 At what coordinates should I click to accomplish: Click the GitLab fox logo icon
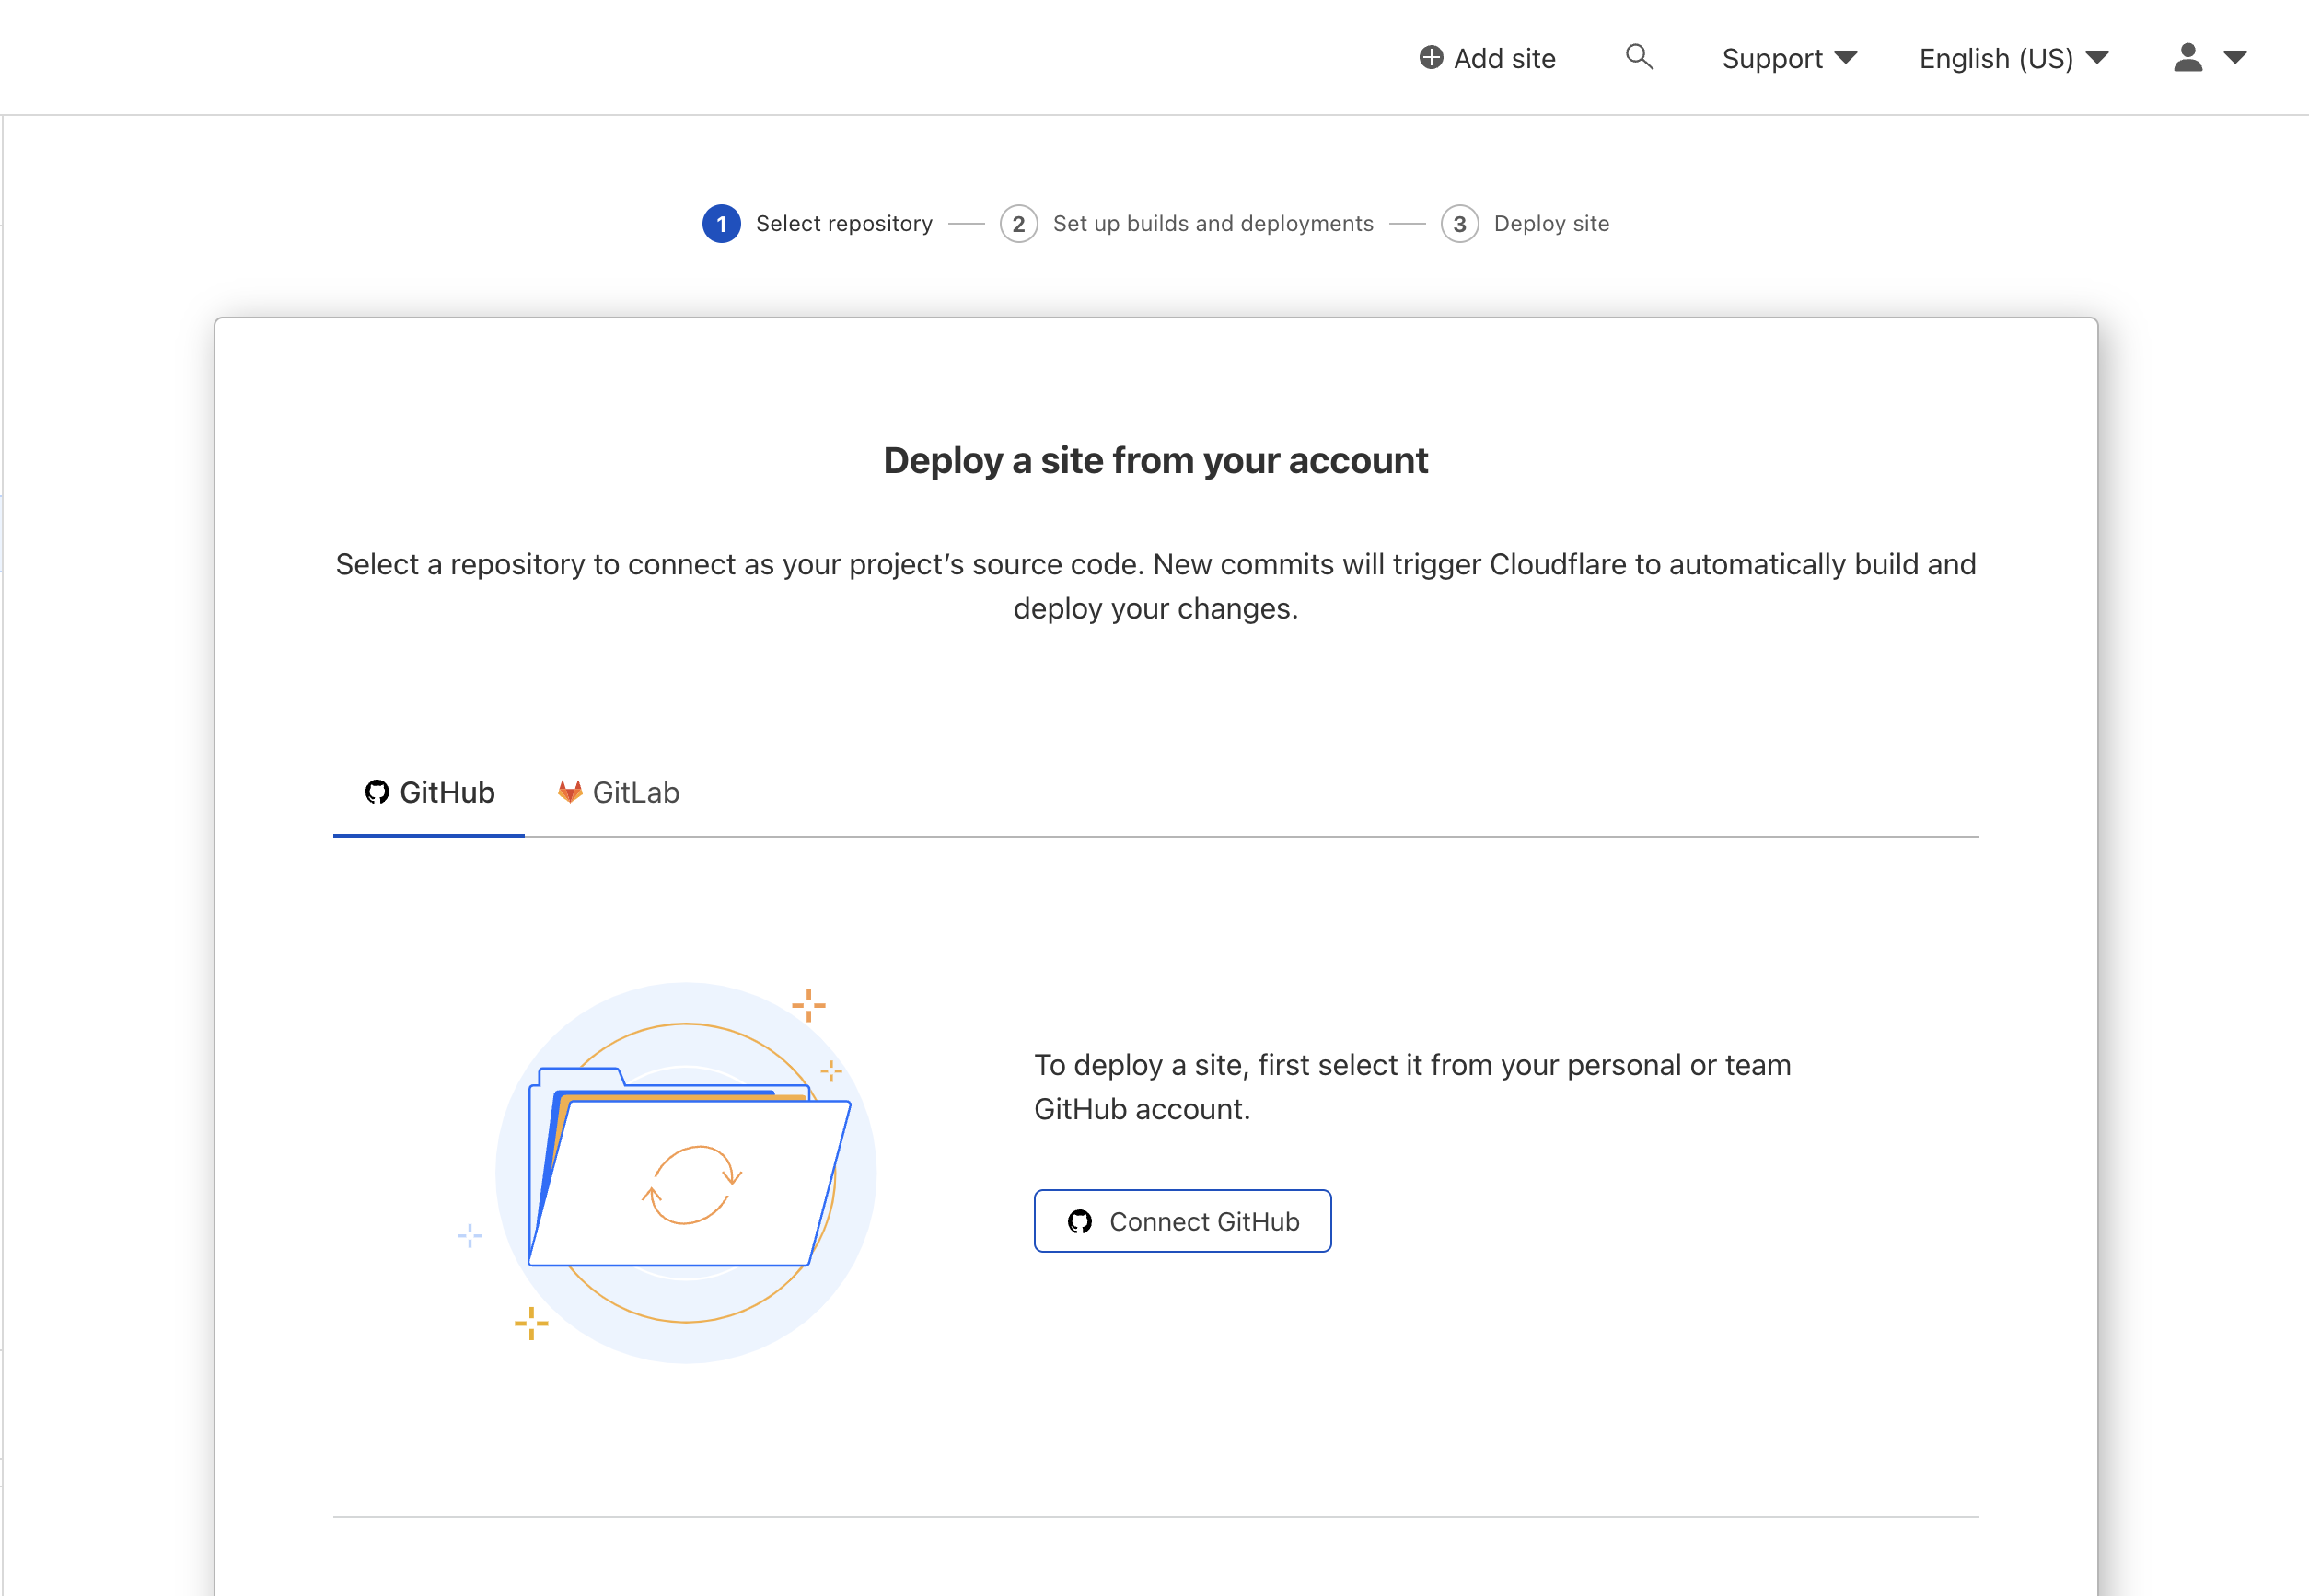[569, 792]
